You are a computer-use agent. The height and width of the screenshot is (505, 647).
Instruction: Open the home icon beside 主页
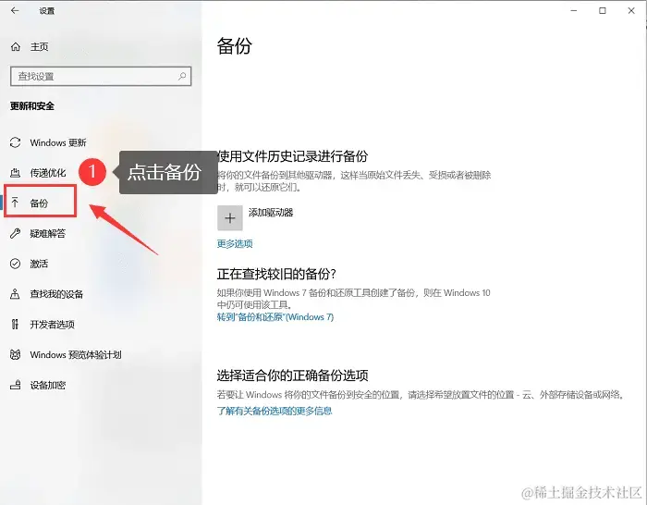[x=16, y=47]
